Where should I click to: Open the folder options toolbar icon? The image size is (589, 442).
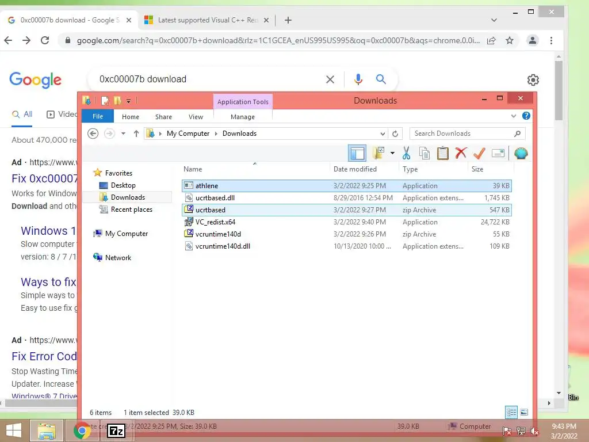point(378,153)
